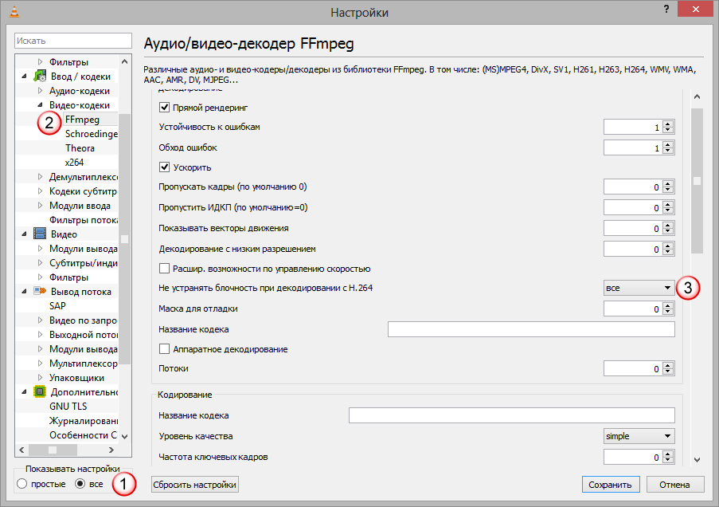719x507 pixels.
Task: Select Журналирование tree item
Action: tap(84, 421)
